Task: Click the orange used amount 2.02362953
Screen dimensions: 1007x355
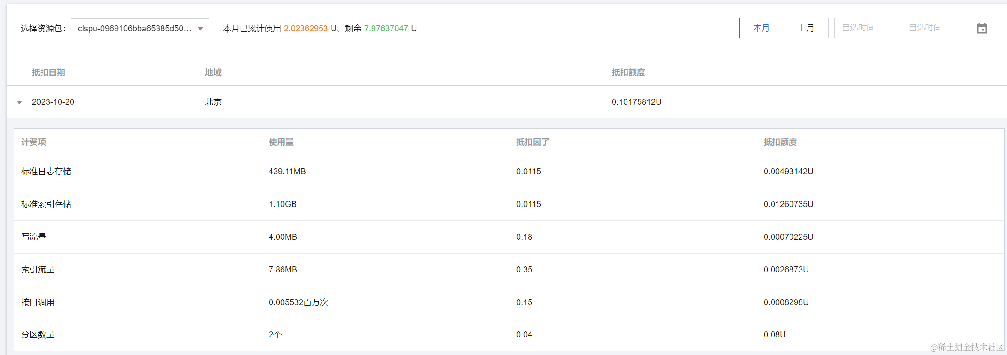Action: (x=306, y=29)
